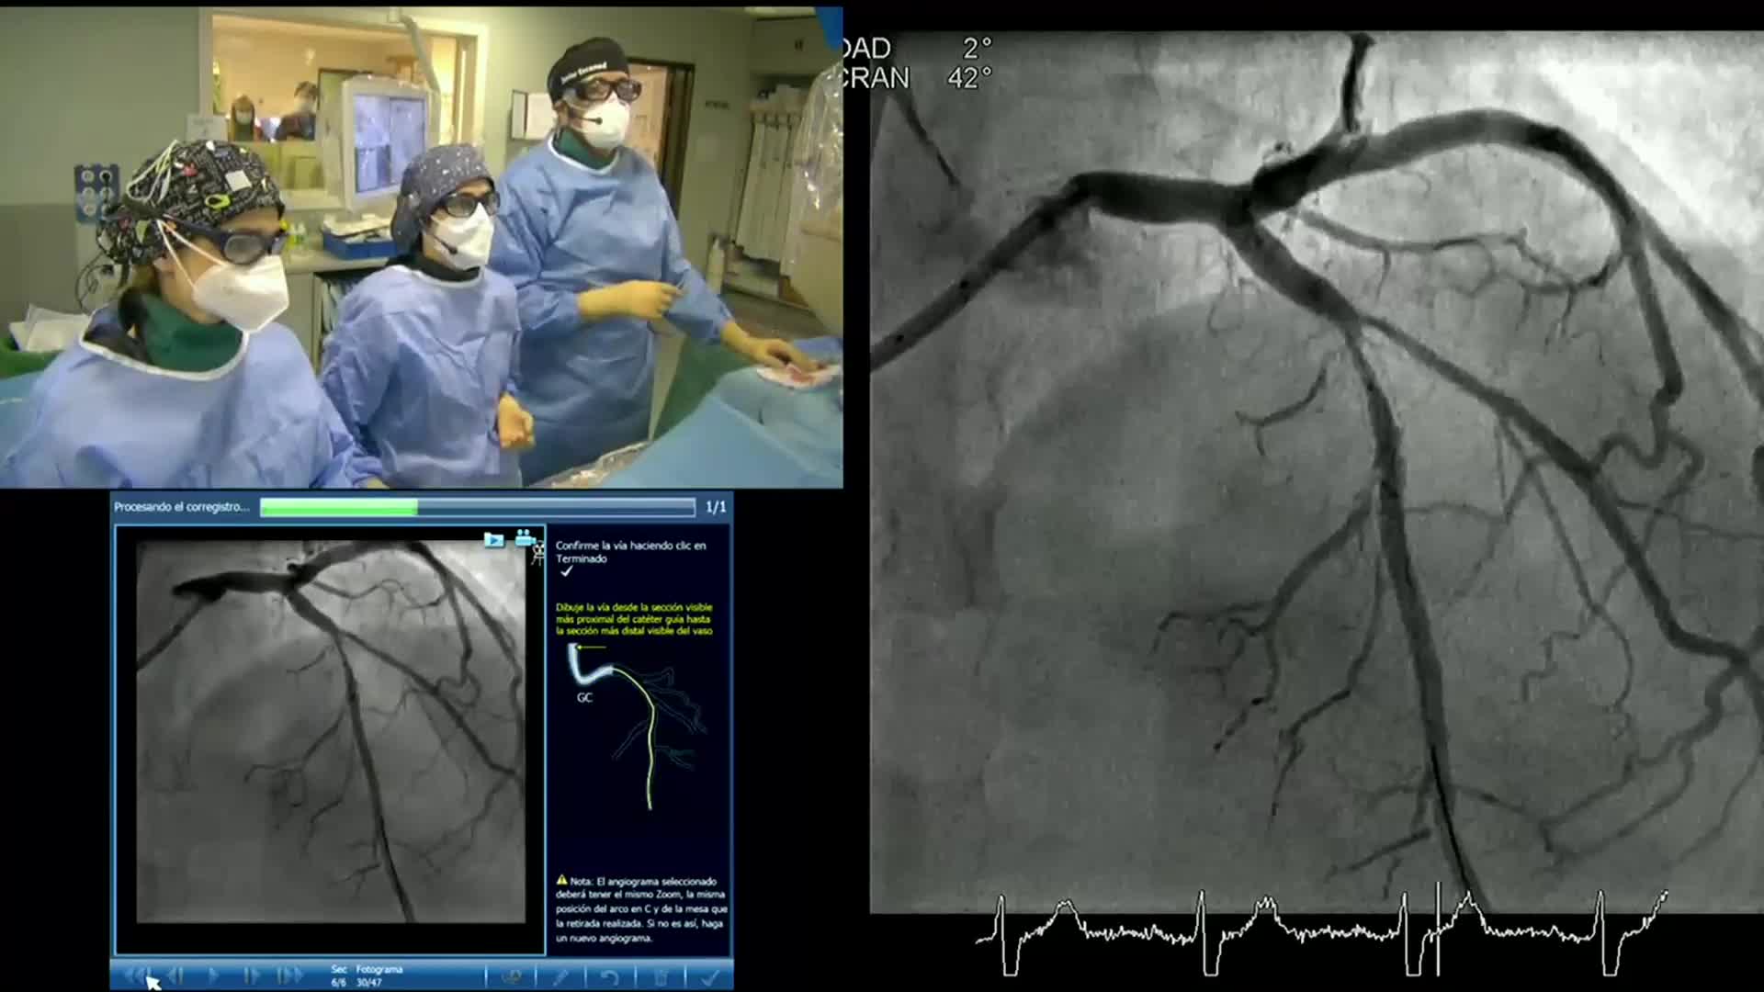The image size is (1764, 992).
Task: Click the pencil draw pathway tool
Action: tap(560, 977)
